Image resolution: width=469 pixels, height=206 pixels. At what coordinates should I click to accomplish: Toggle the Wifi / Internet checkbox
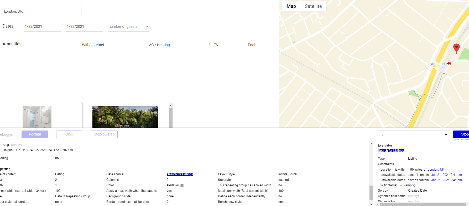click(x=79, y=45)
